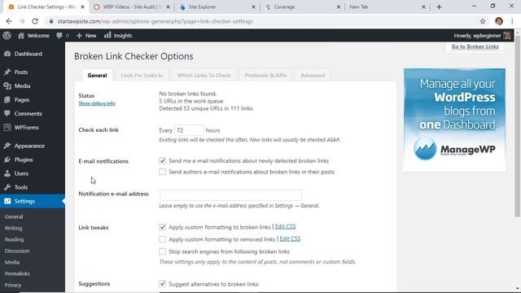Switch to the General options tab

(97, 76)
